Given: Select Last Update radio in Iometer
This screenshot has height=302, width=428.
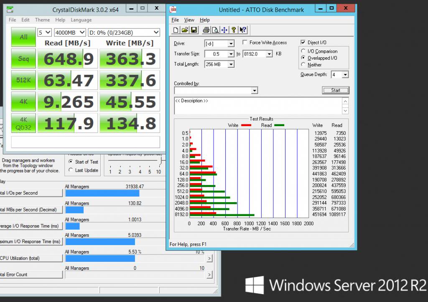Looking at the screenshot, I should [71, 170].
